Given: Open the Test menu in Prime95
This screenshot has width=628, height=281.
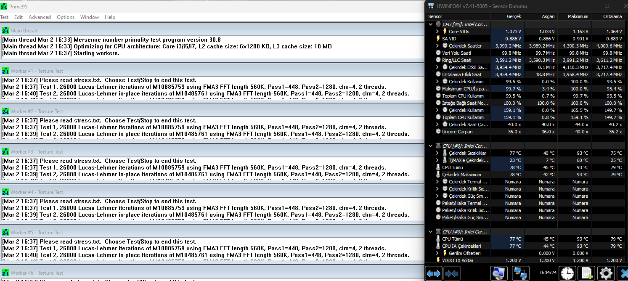Looking at the screenshot, I should click(x=4, y=17).
